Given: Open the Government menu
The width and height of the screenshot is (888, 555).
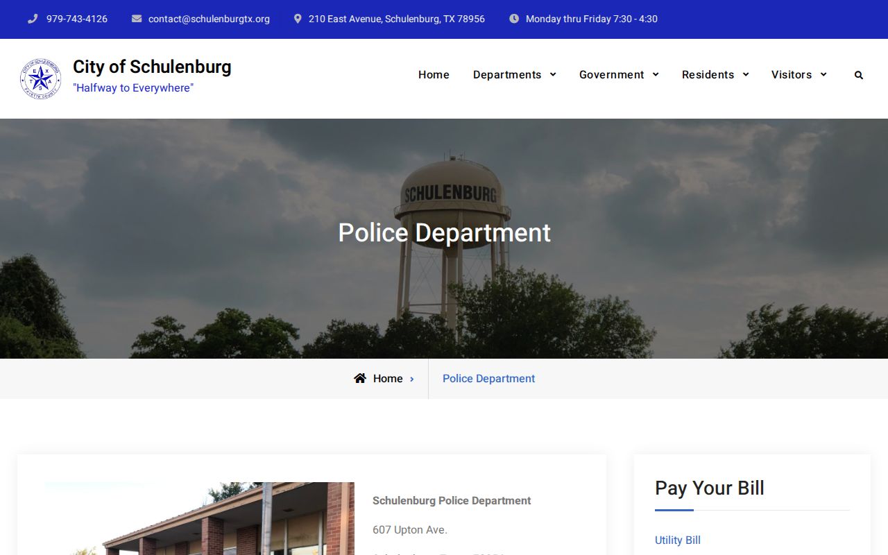Looking at the screenshot, I should click(612, 74).
